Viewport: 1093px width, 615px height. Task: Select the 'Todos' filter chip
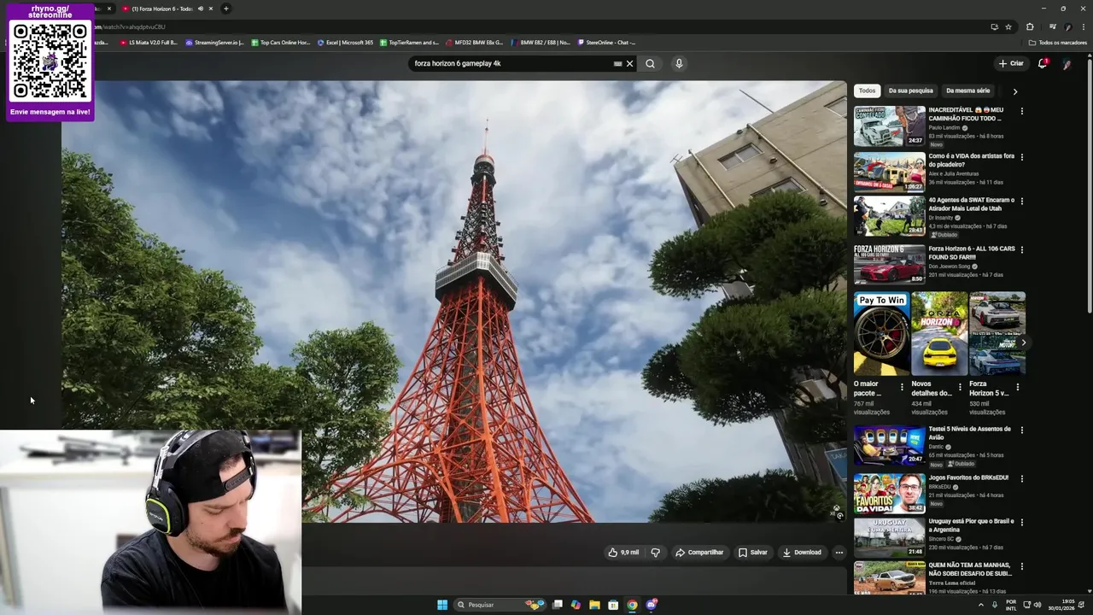(x=868, y=91)
